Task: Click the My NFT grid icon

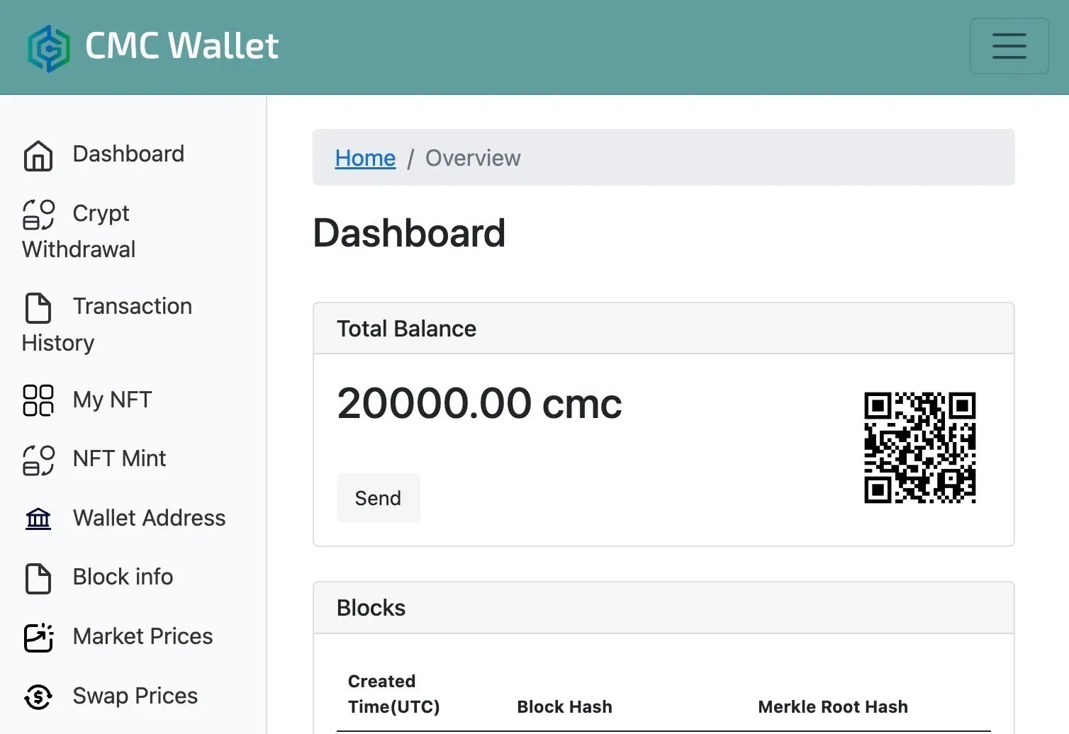Action: coord(38,400)
